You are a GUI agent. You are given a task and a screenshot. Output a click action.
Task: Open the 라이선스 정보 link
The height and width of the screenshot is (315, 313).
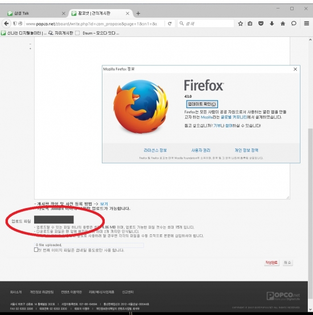tap(155, 150)
